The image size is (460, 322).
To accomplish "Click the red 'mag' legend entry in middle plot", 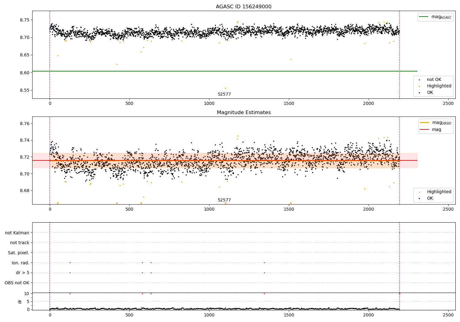I will (x=436, y=130).
